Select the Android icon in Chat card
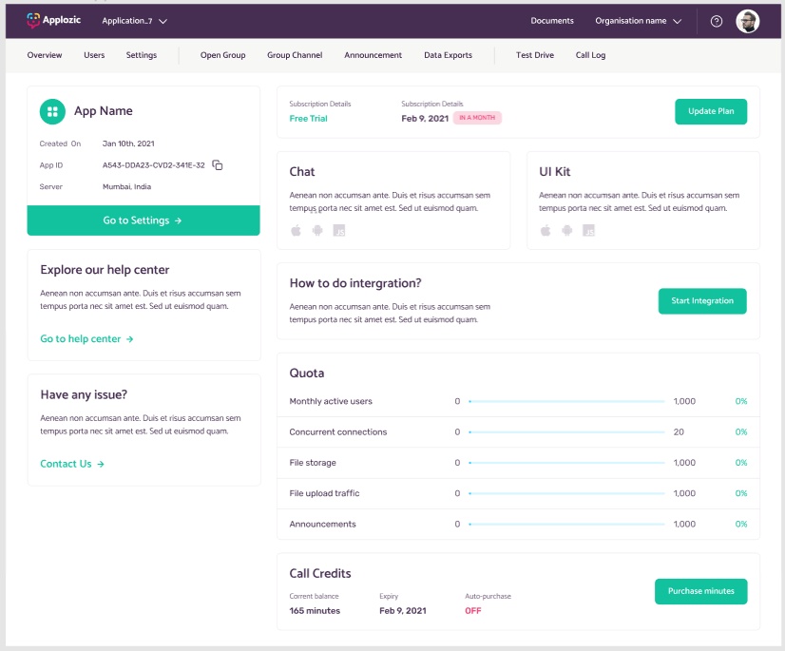 click(317, 229)
